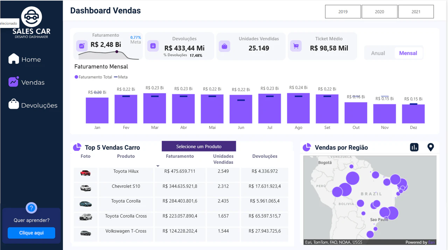
Task: Click the Esri link on map
Action: (432, 242)
